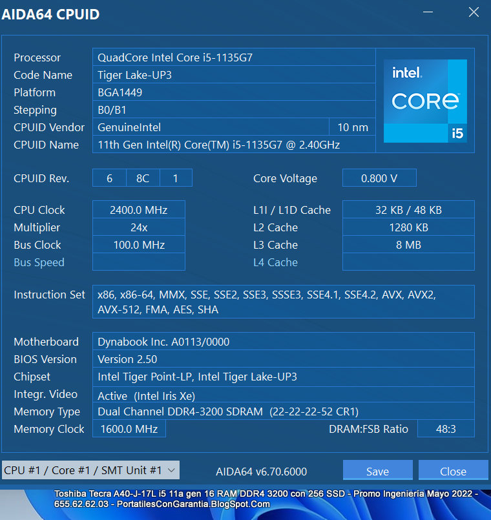The width and height of the screenshot is (491, 520).
Task: Minimize the AIDA64 CPUID window
Action: pos(428,12)
